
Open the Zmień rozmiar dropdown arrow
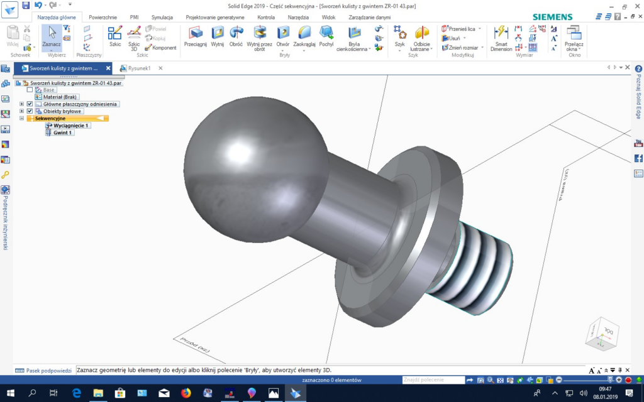[x=482, y=48]
